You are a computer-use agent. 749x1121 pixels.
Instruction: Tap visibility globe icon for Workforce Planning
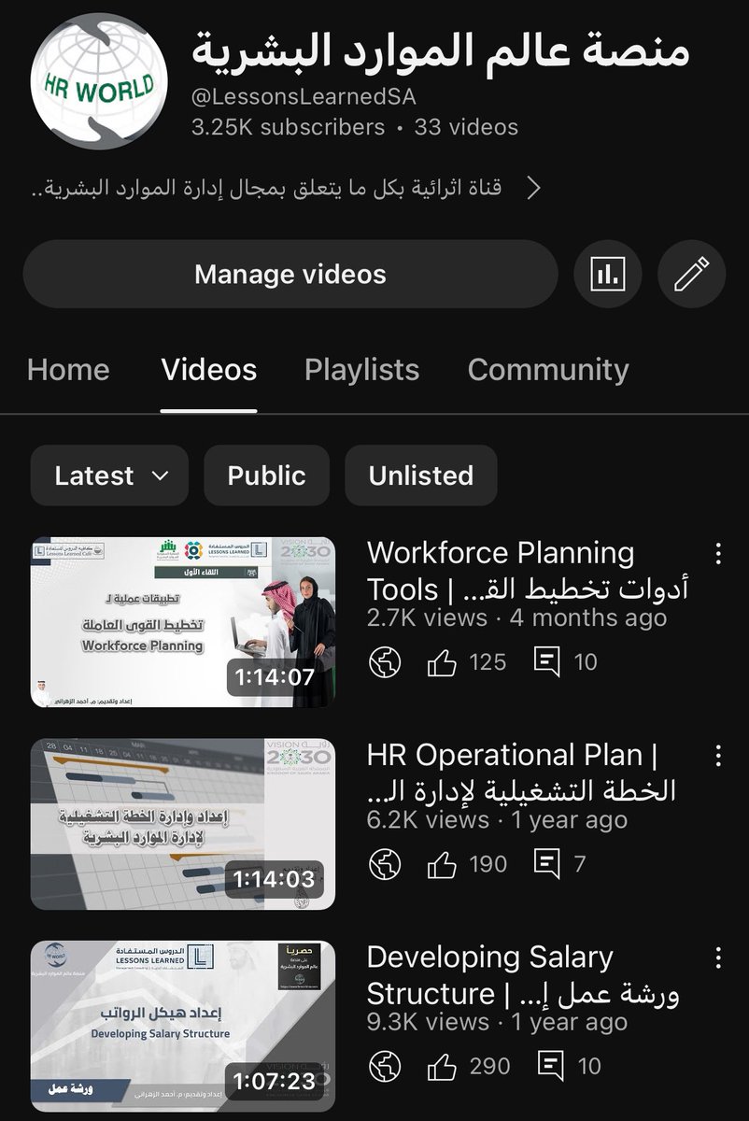point(385,662)
